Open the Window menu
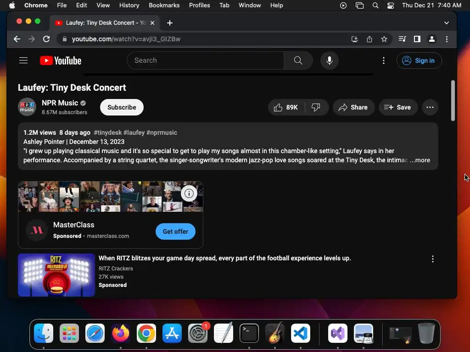The height and width of the screenshot is (352, 470). pos(249,5)
